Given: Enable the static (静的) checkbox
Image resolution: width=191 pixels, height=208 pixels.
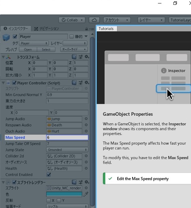Looking at the screenshot, I should (x=72, y=37).
